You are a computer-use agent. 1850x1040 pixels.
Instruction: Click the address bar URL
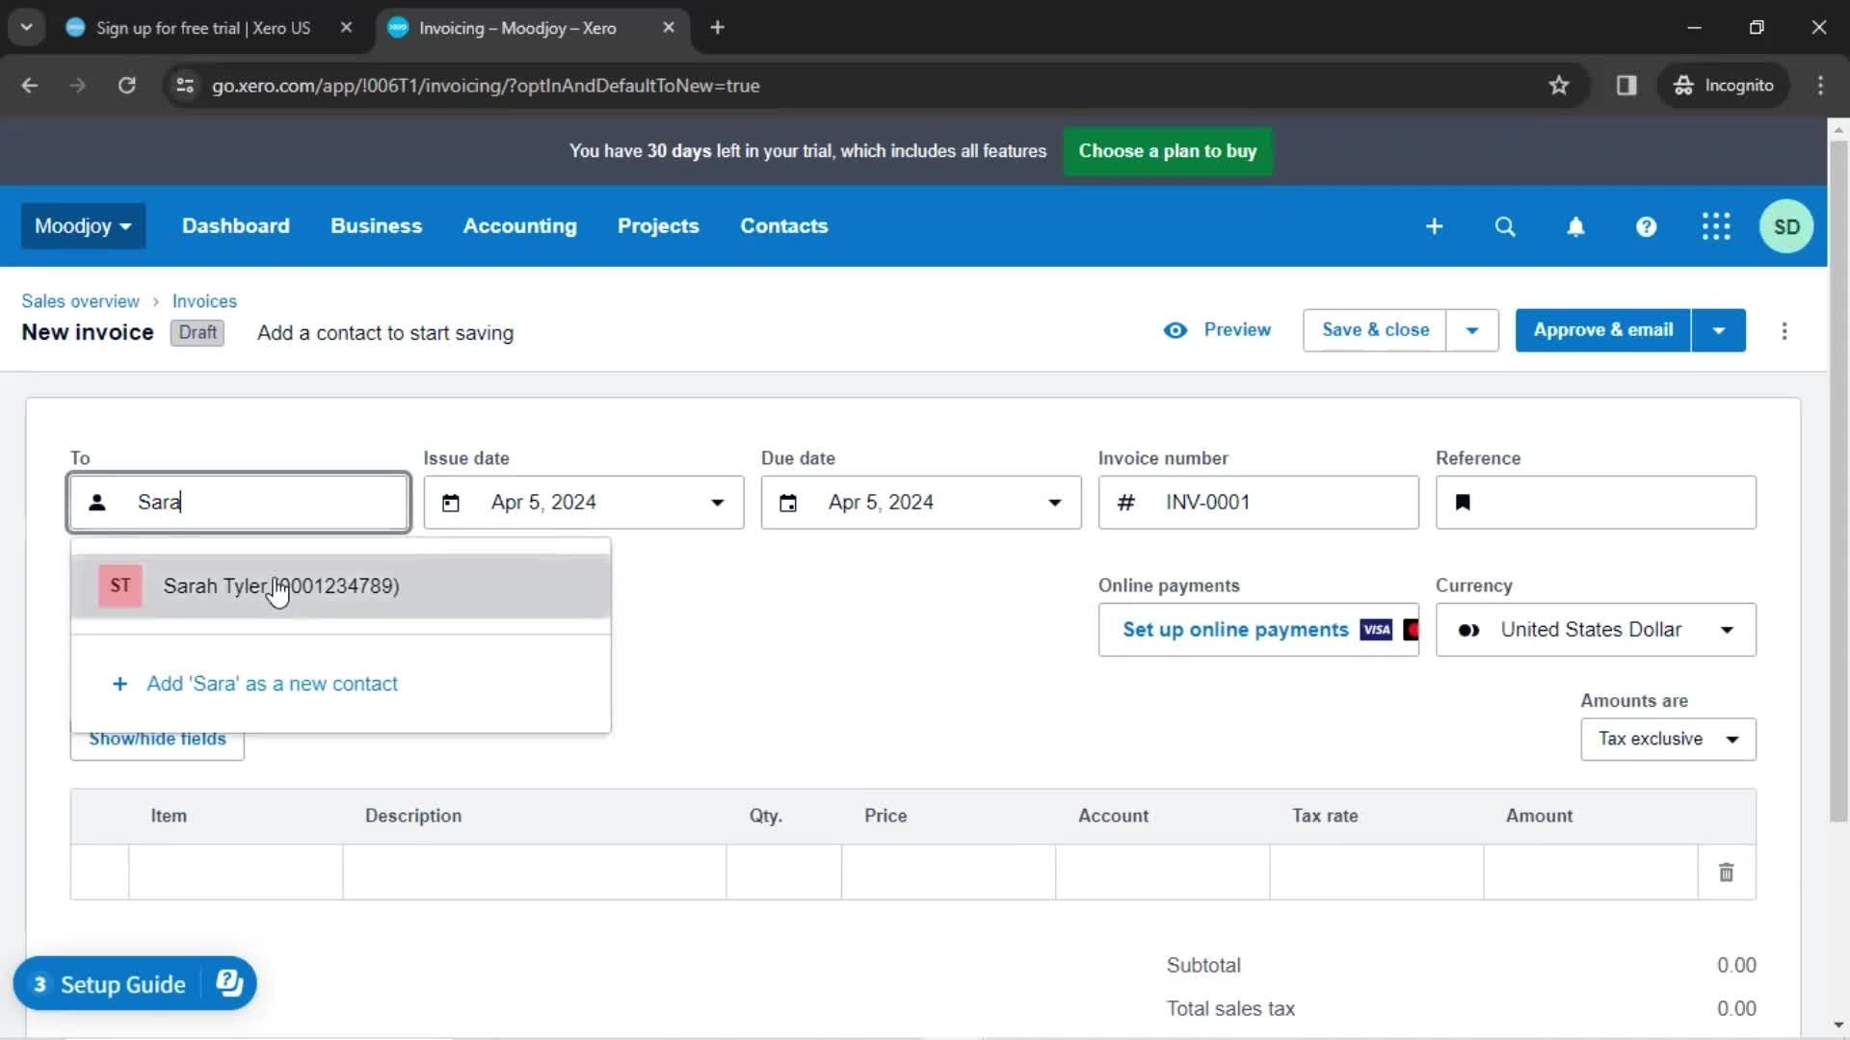(x=486, y=86)
